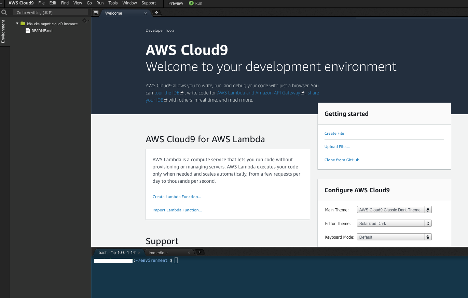Click the AWS Cloud9 for AWS Lambda heading
The image size is (468, 298).
pyautogui.click(x=205, y=139)
